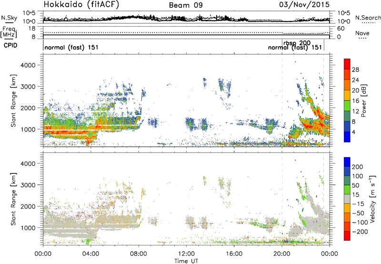Click the 'Power [dB]' colorbar title
381x264 pixels.
point(363,101)
